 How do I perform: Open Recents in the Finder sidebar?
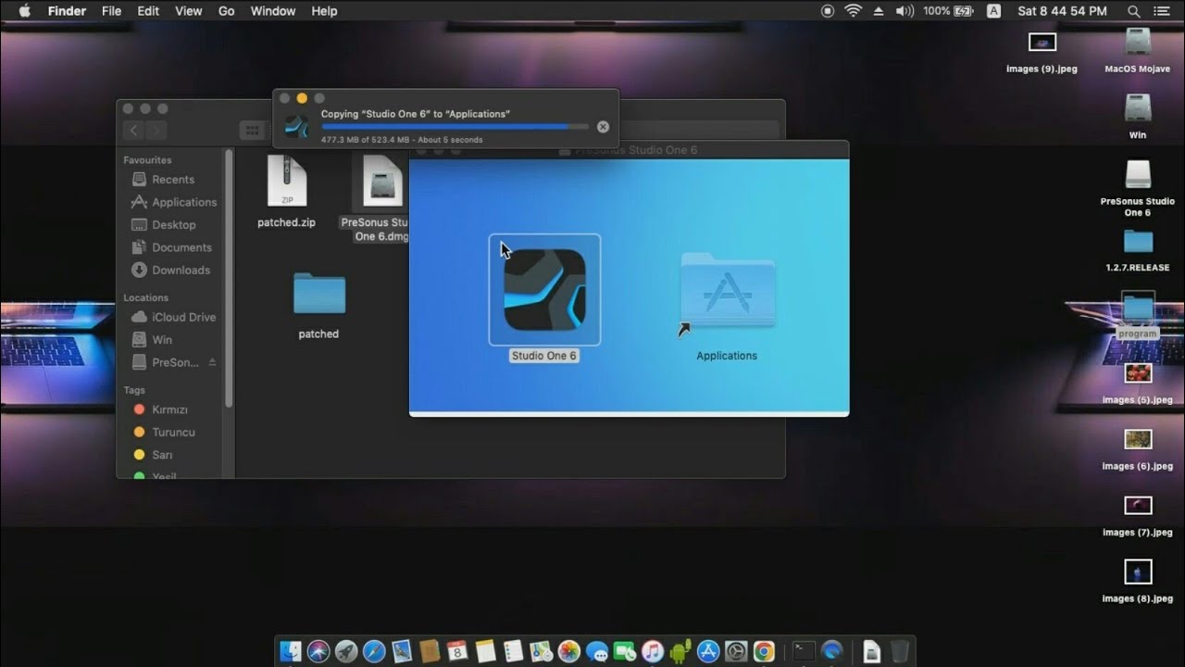click(x=172, y=180)
